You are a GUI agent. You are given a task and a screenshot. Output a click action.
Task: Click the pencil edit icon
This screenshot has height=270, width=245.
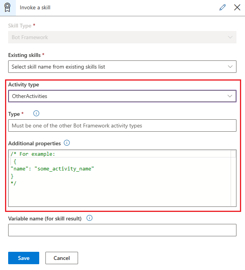(222, 7)
